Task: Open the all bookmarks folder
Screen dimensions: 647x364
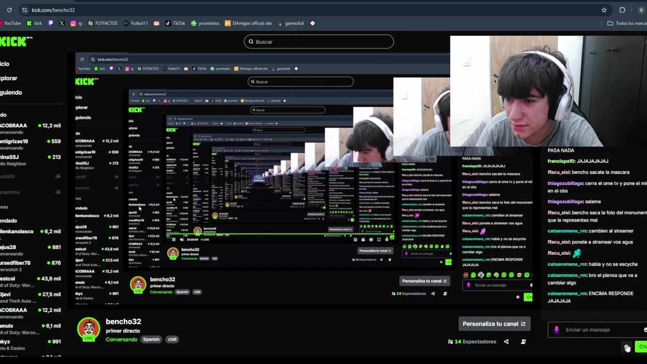Action: coord(627,23)
